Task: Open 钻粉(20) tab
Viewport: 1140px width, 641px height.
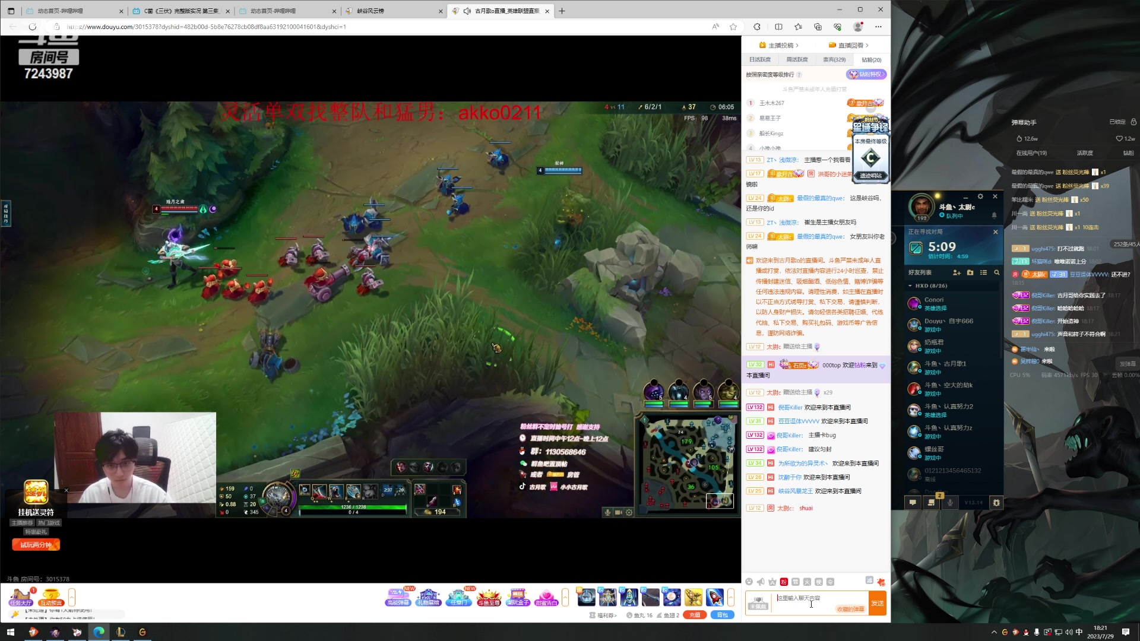Action: pyautogui.click(x=872, y=59)
